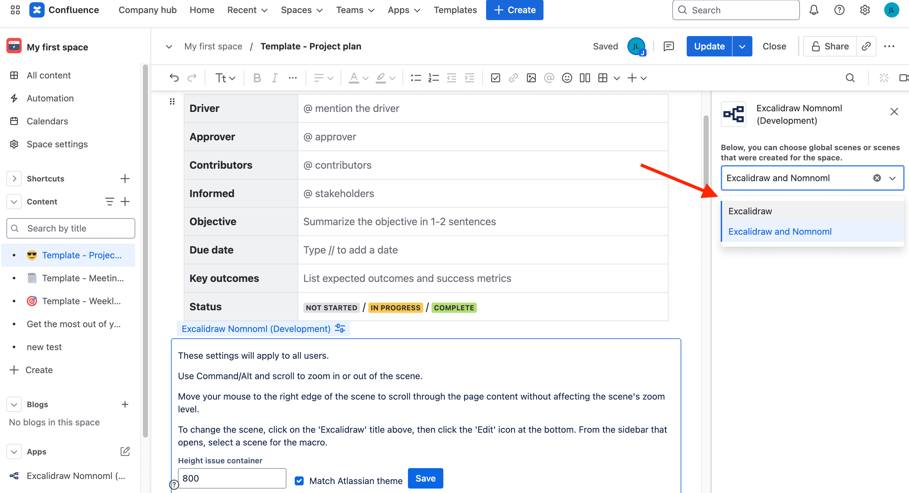This screenshot has height=493, width=909.
Task: Insert a numbered list
Action: coord(433,78)
